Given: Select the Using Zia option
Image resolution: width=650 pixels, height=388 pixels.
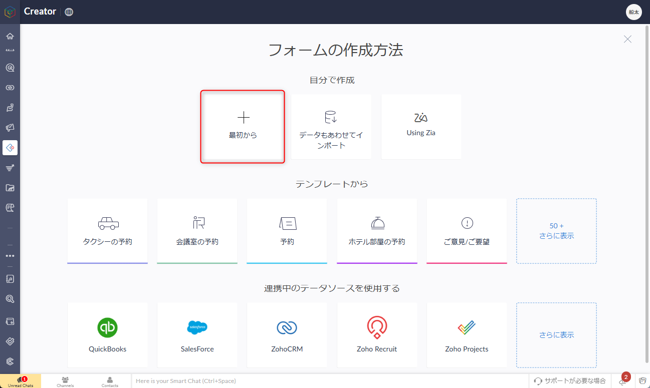Looking at the screenshot, I should coord(421,127).
